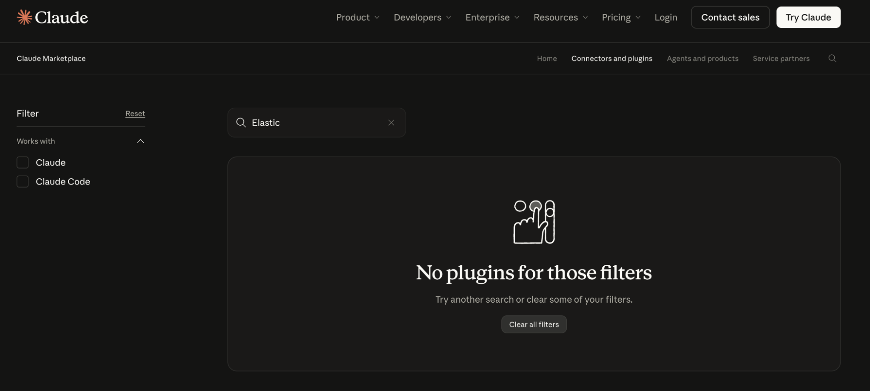Viewport: 870px width, 391px height.
Task: Click the magnifier icon in the Elastic search box
Action: point(241,123)
